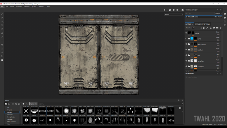Select the Procedurals category in Shelf
The image size is (227, 128).
[x=11, y=117]
